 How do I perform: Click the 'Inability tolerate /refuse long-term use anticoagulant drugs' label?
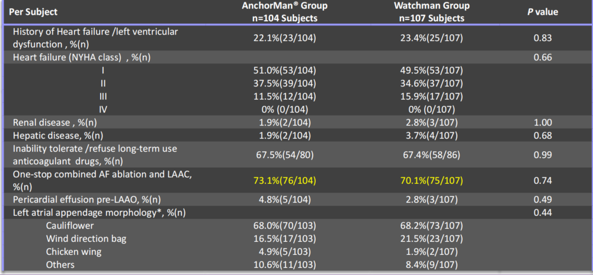tap(95, 155)
